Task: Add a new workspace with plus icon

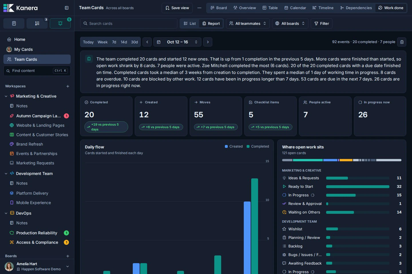Action: (68, 86)
